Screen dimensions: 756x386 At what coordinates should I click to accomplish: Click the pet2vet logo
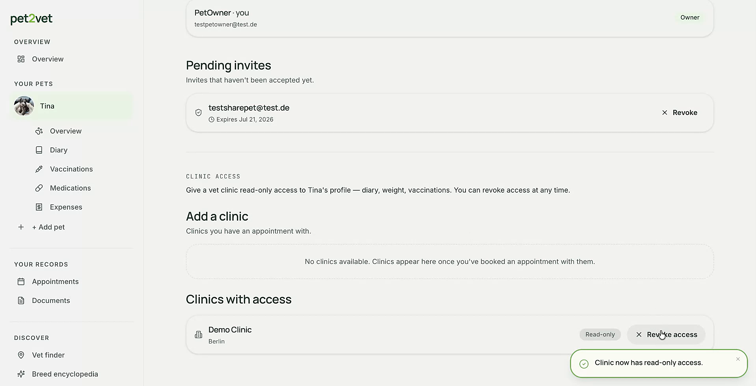click(32, 19)
